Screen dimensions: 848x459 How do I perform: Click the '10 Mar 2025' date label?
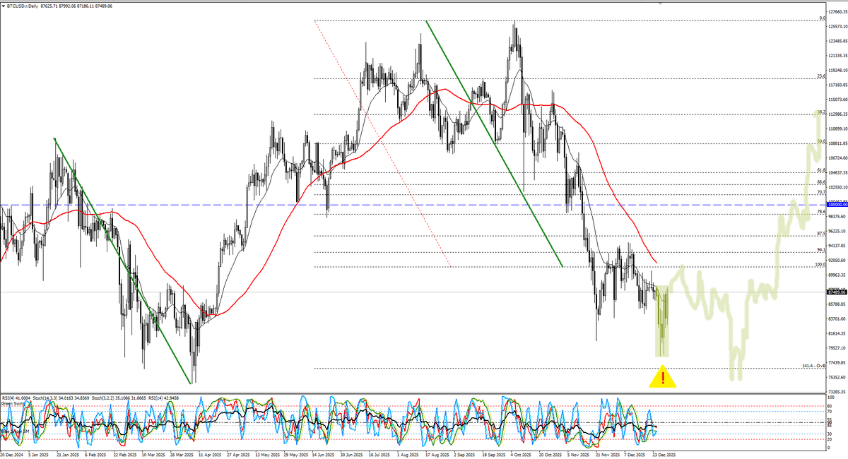click(x=154, y=455)
